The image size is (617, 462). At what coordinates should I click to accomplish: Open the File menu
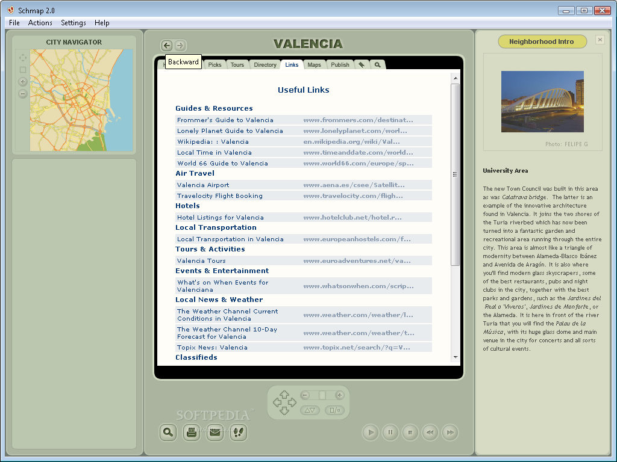(x=14, y=23)
